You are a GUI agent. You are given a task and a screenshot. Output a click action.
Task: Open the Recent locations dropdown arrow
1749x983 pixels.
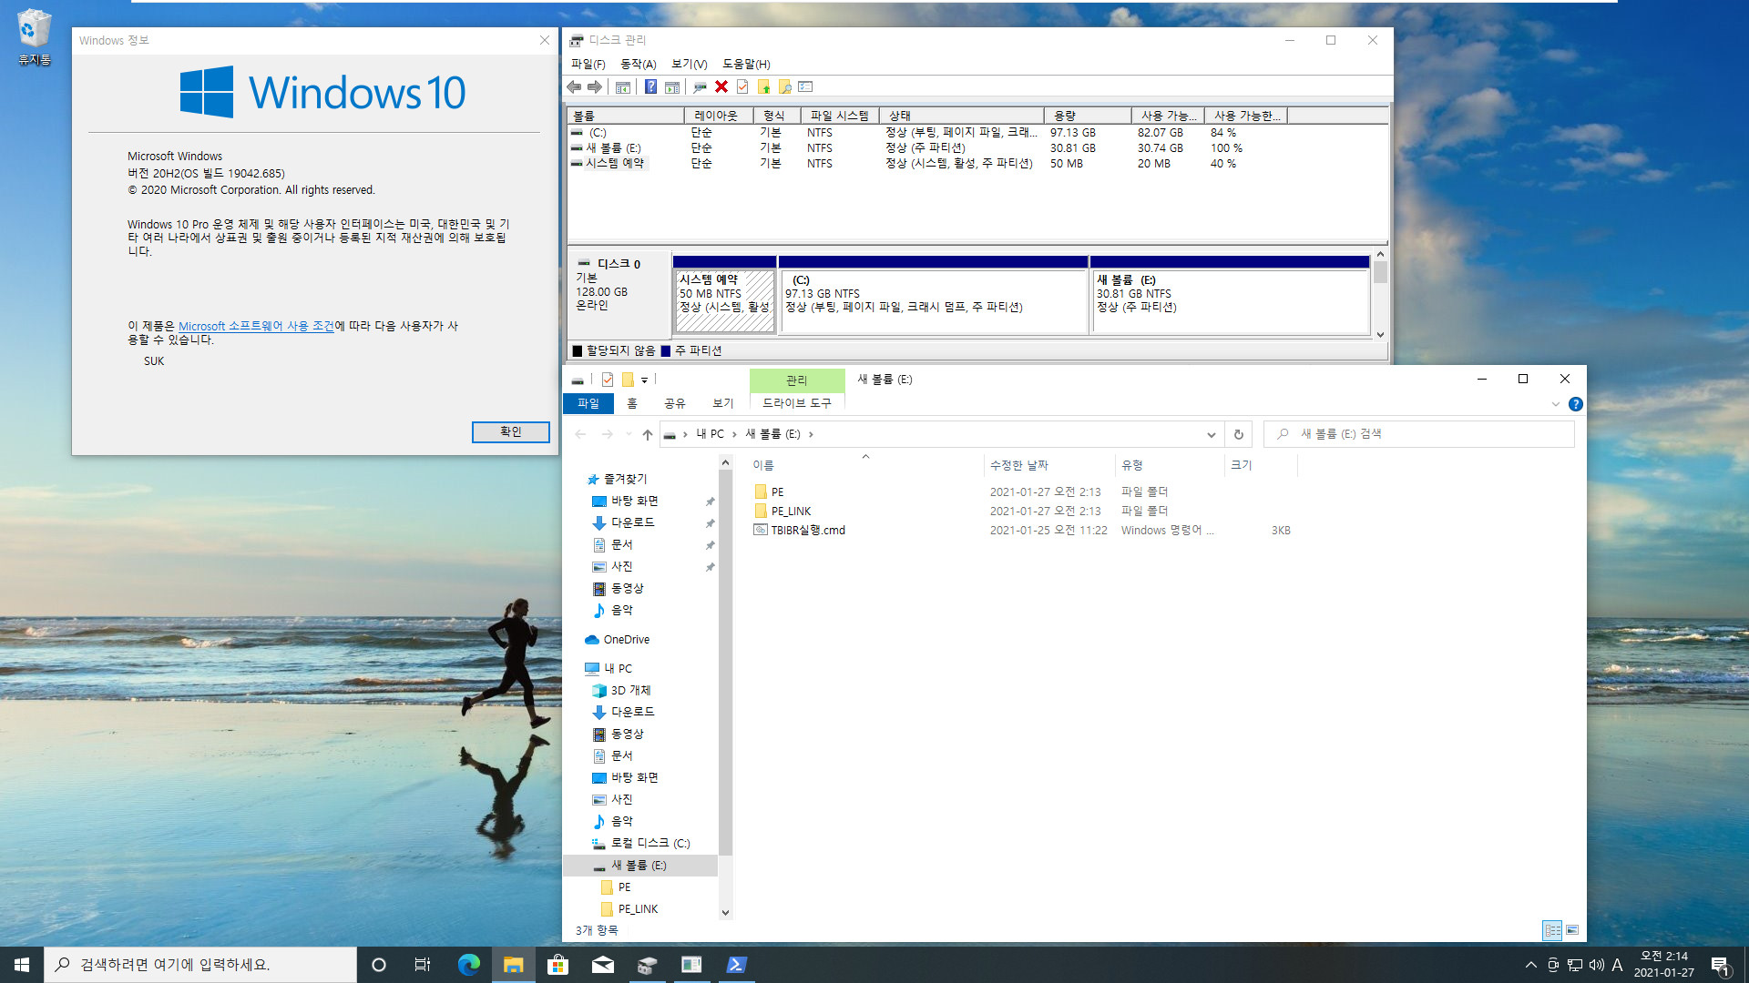coord(629,434)
